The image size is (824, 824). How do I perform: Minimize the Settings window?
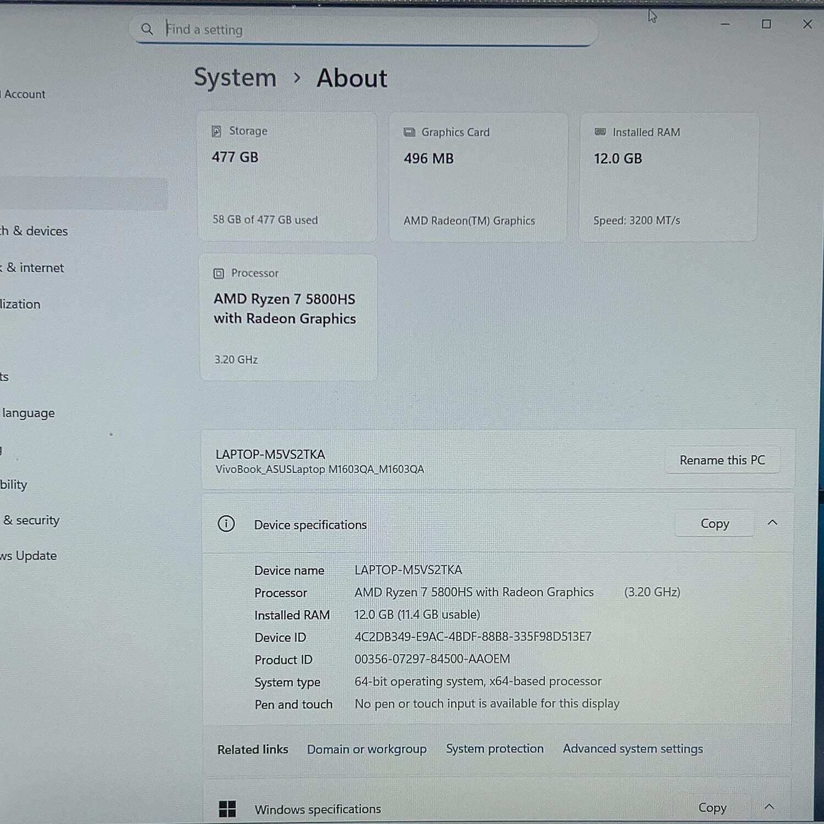tap(725, 24)
